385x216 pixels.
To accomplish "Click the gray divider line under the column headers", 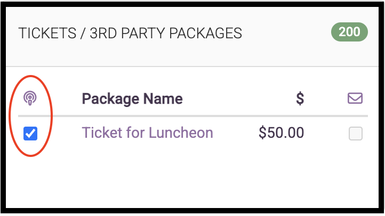I will click(x=193, y=115).
